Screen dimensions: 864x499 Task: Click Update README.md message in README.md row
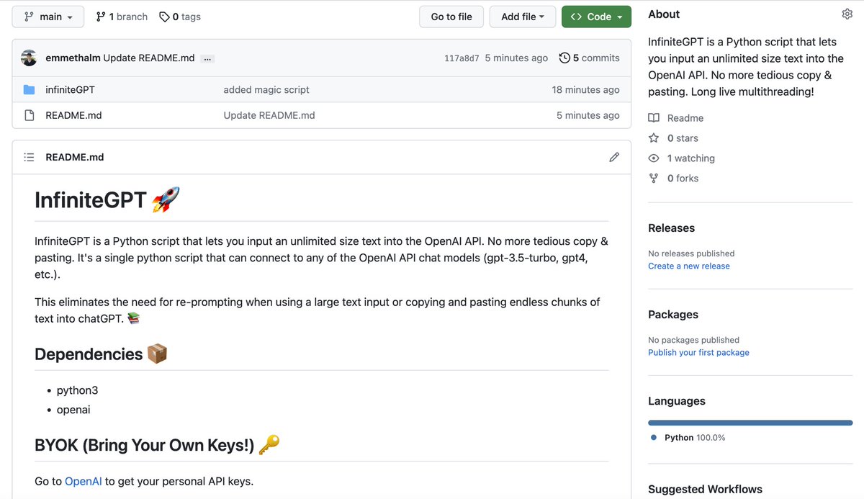[269, 115]
